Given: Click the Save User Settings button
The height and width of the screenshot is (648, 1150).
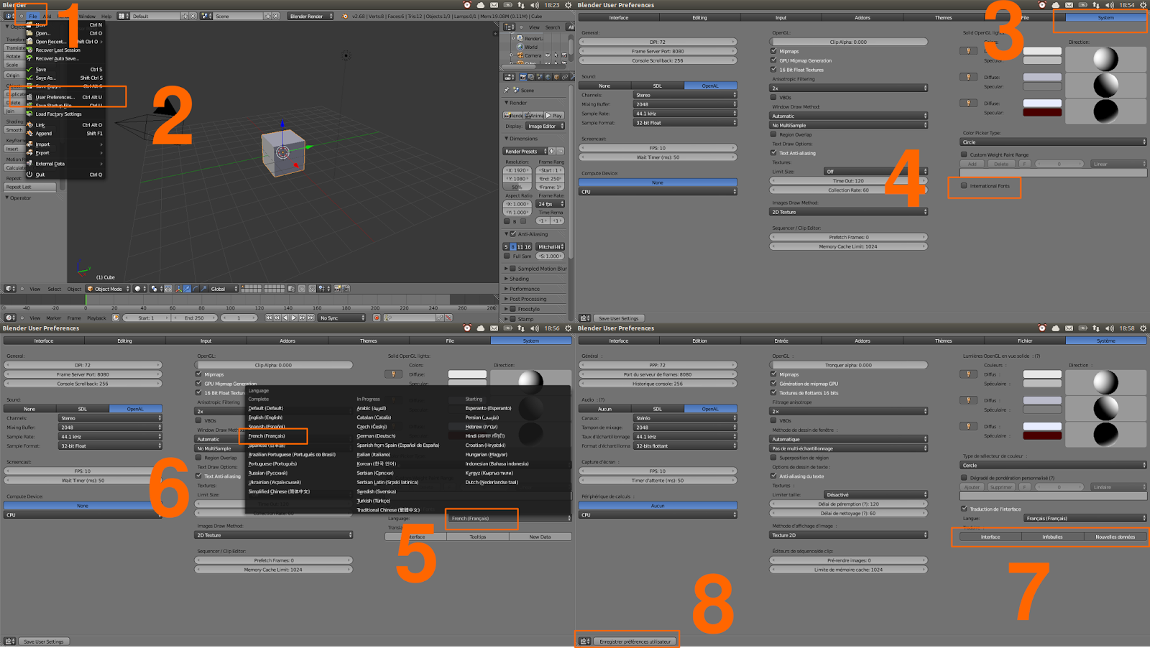Looking at the screenshot, I should [619, 318].
